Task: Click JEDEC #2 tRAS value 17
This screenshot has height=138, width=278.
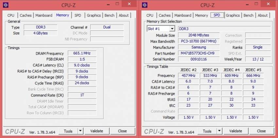Action: (x=188, y=99)
